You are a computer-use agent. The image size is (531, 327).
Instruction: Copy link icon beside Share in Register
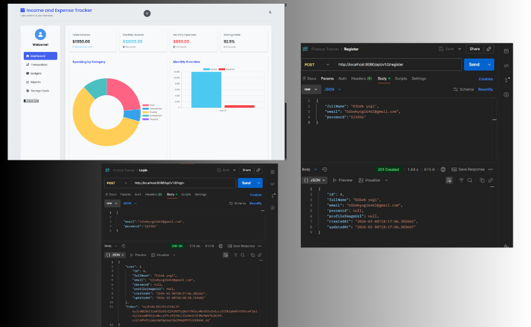click(488, 49)
